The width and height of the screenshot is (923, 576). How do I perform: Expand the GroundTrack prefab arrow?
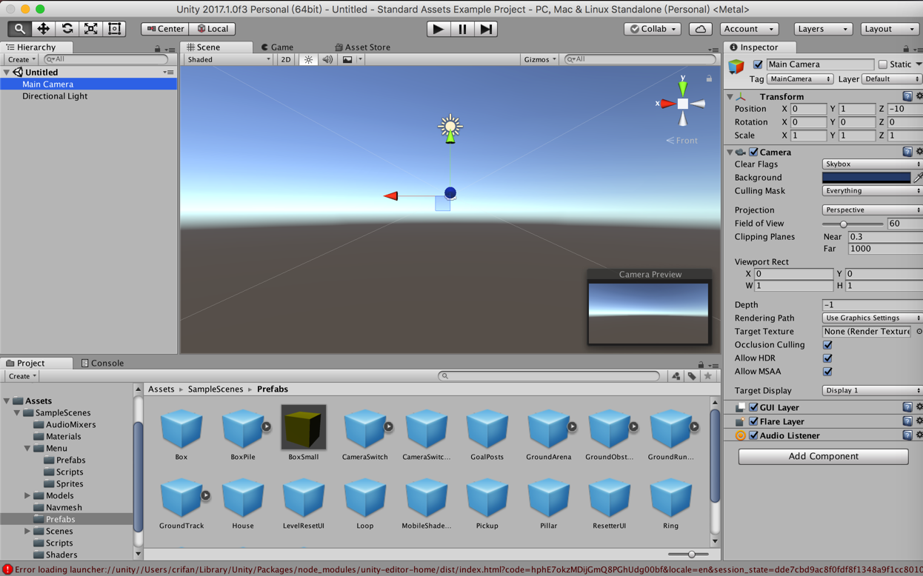[205, 495]
